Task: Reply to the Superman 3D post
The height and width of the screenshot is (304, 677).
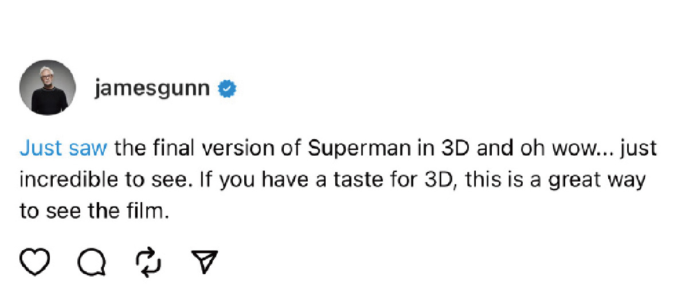Action: [92, 262]
